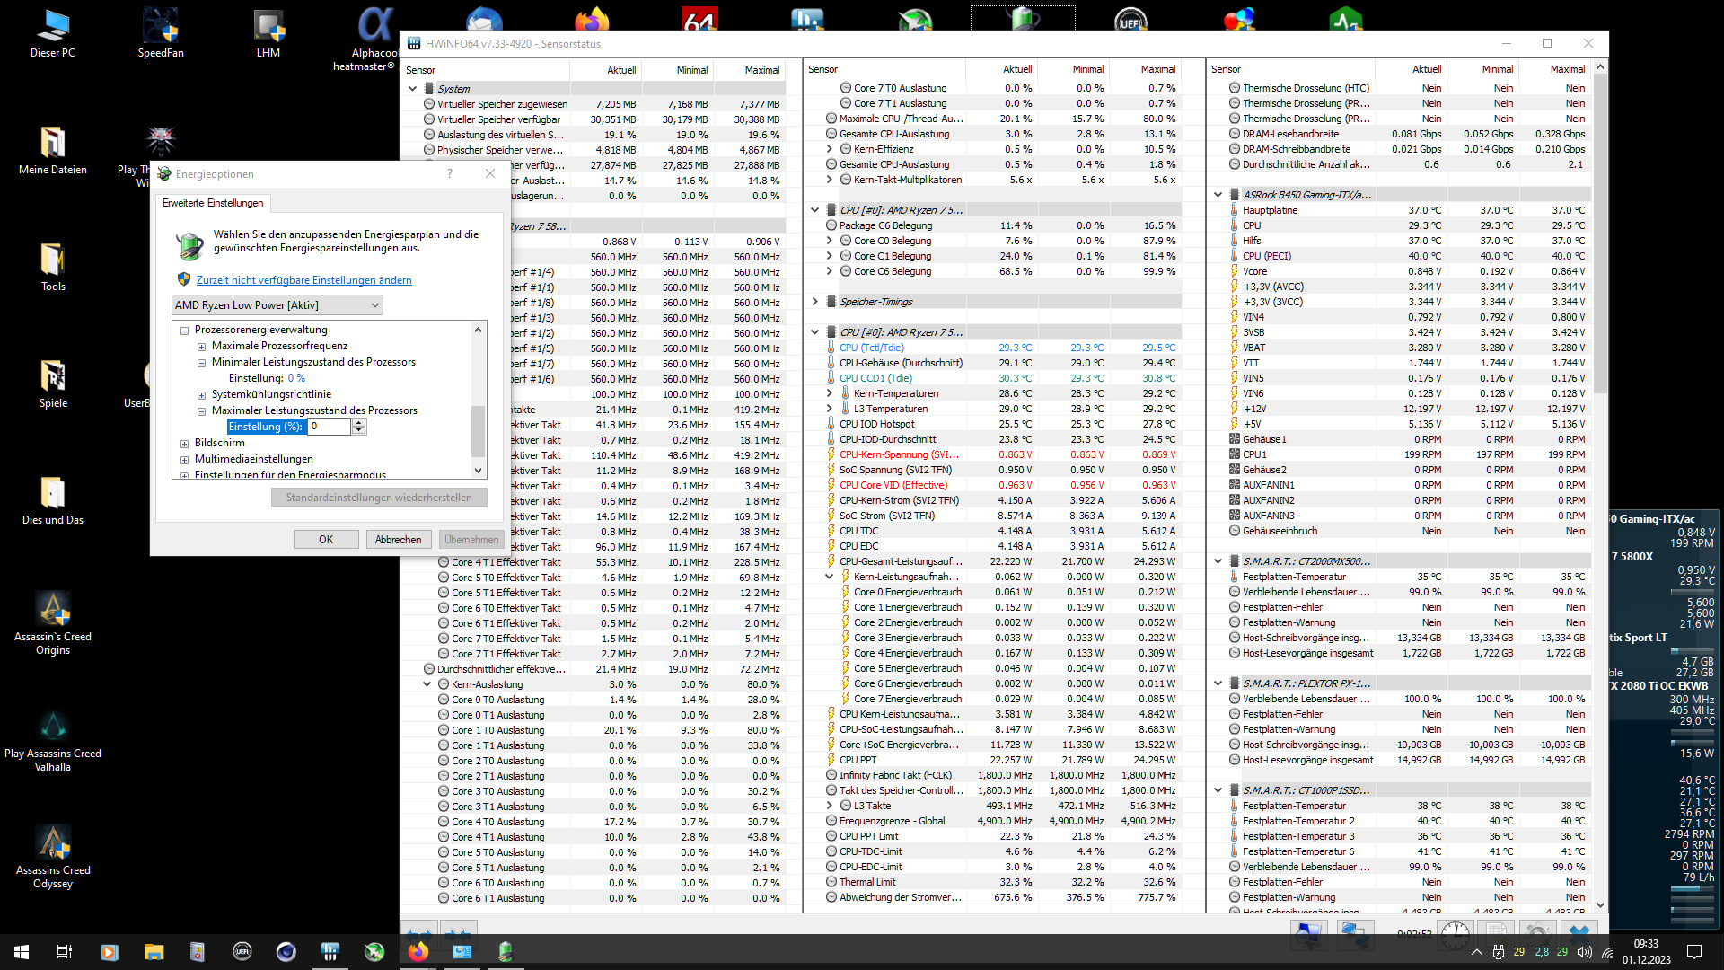Expand the Bildschirm tree node
This screenshot has width=1724, height=970.
184,444
